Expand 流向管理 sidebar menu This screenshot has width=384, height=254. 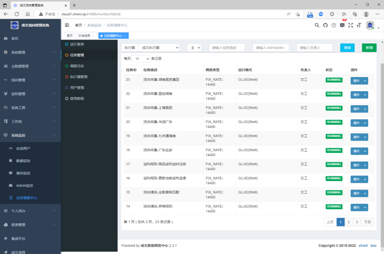click(30, 80)
